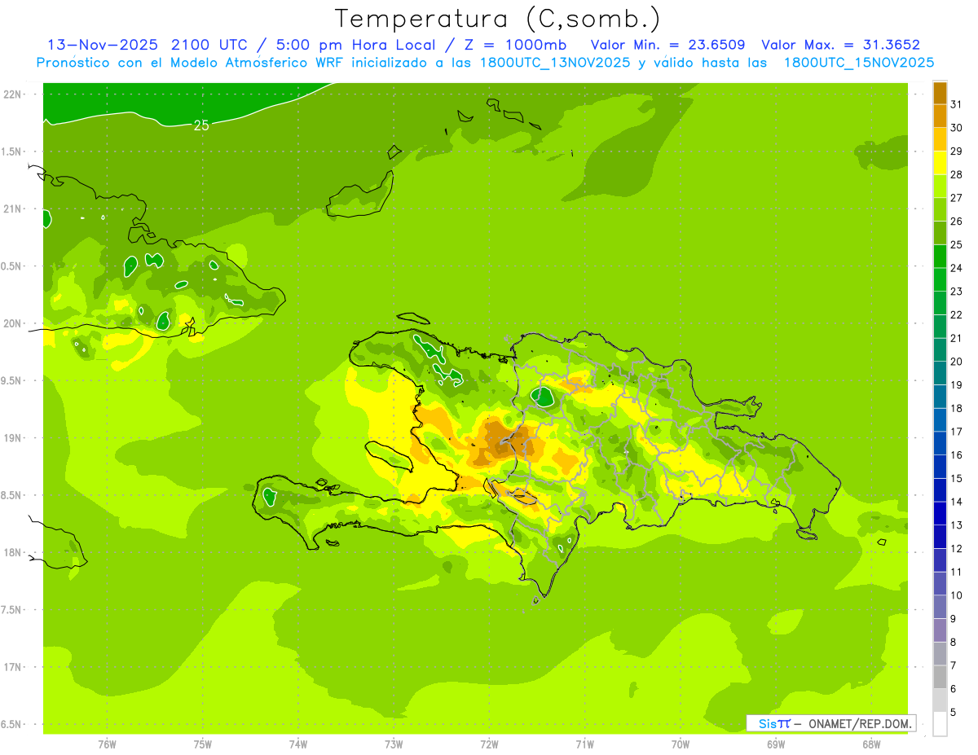
Task: Click the white '25' isotherm contour label
Action: pos(201,125)
